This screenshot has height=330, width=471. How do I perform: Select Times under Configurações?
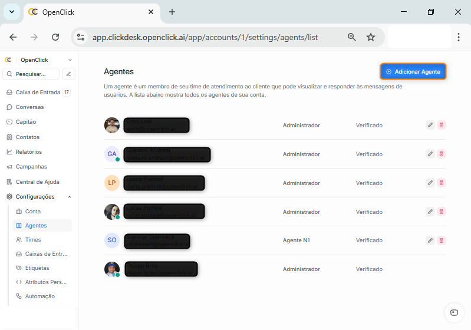(x=33, y=240)
